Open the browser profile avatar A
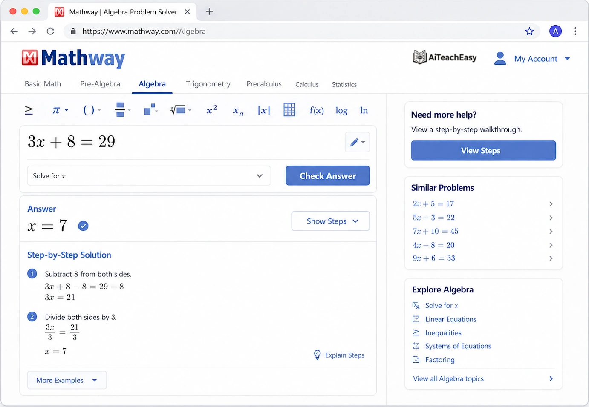The image size is (589, 407). coord(555,31)
